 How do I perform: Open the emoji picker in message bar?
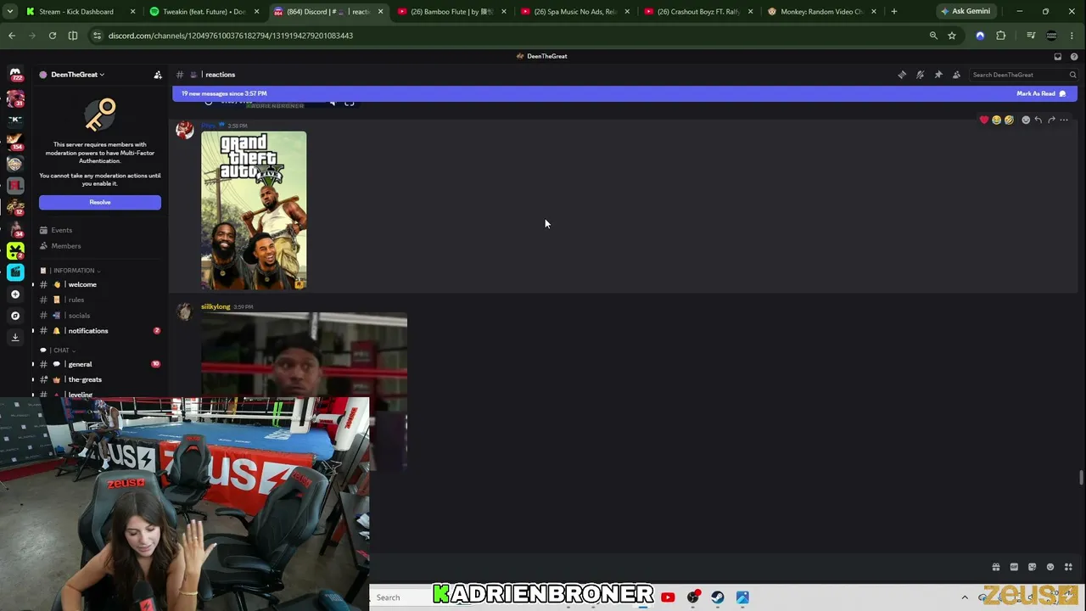1050,567
